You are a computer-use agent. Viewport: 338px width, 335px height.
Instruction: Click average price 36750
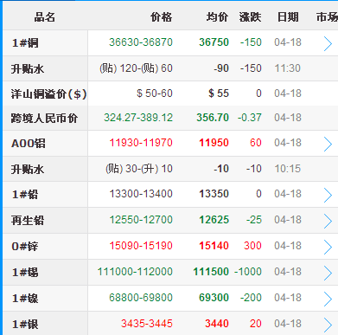tap(214, 42)
